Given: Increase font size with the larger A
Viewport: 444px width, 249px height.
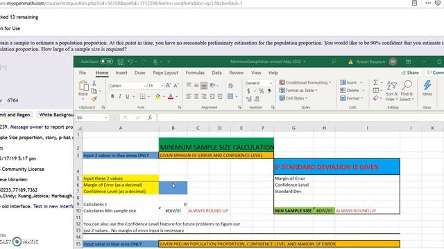Looking at the screenshot, I should 168,86.
